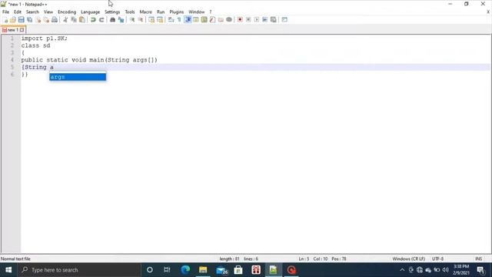The image size is (492, 277).
Task: Toggle the highlighted indent guide icon
Action: point(188,20)
